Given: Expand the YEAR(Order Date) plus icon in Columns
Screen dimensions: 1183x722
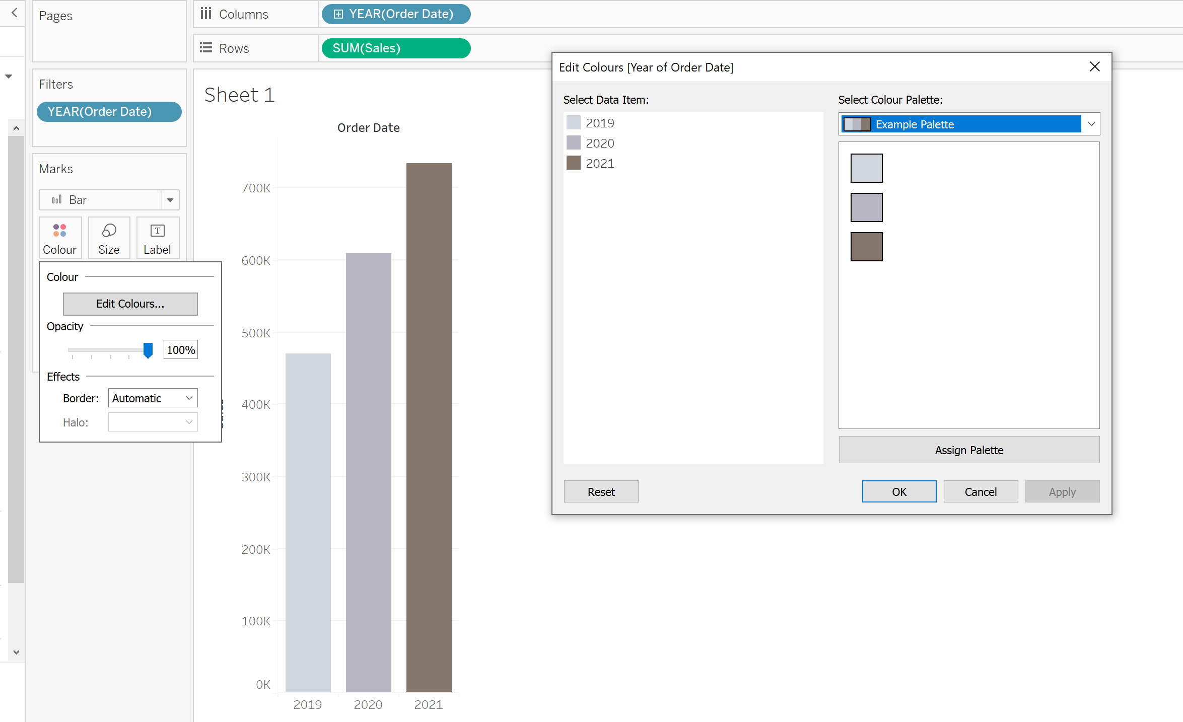Looking at the screenshot, I should [x=338, y=14].
